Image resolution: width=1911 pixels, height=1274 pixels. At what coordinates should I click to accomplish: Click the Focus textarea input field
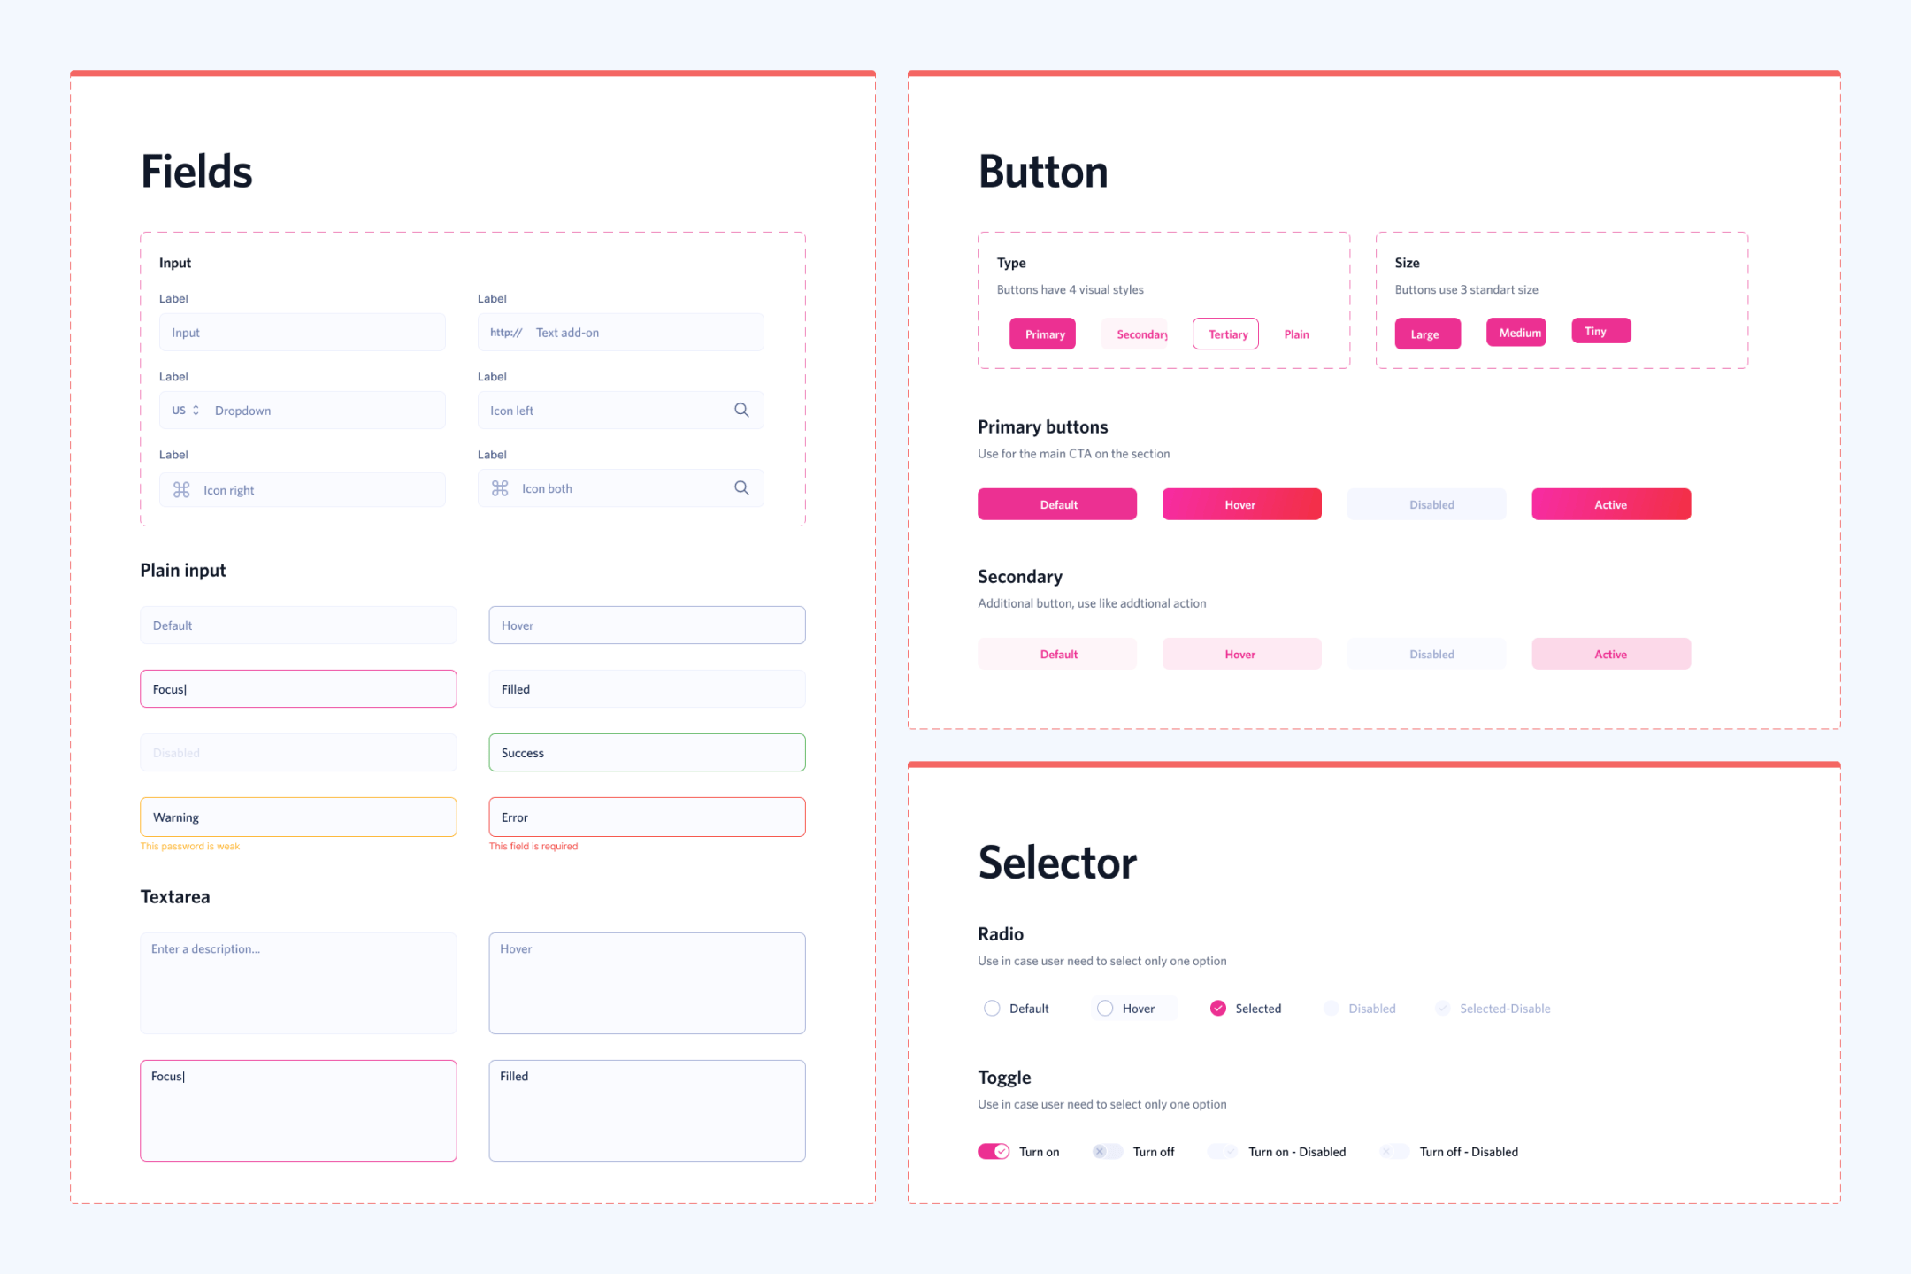coord(297,1109)
